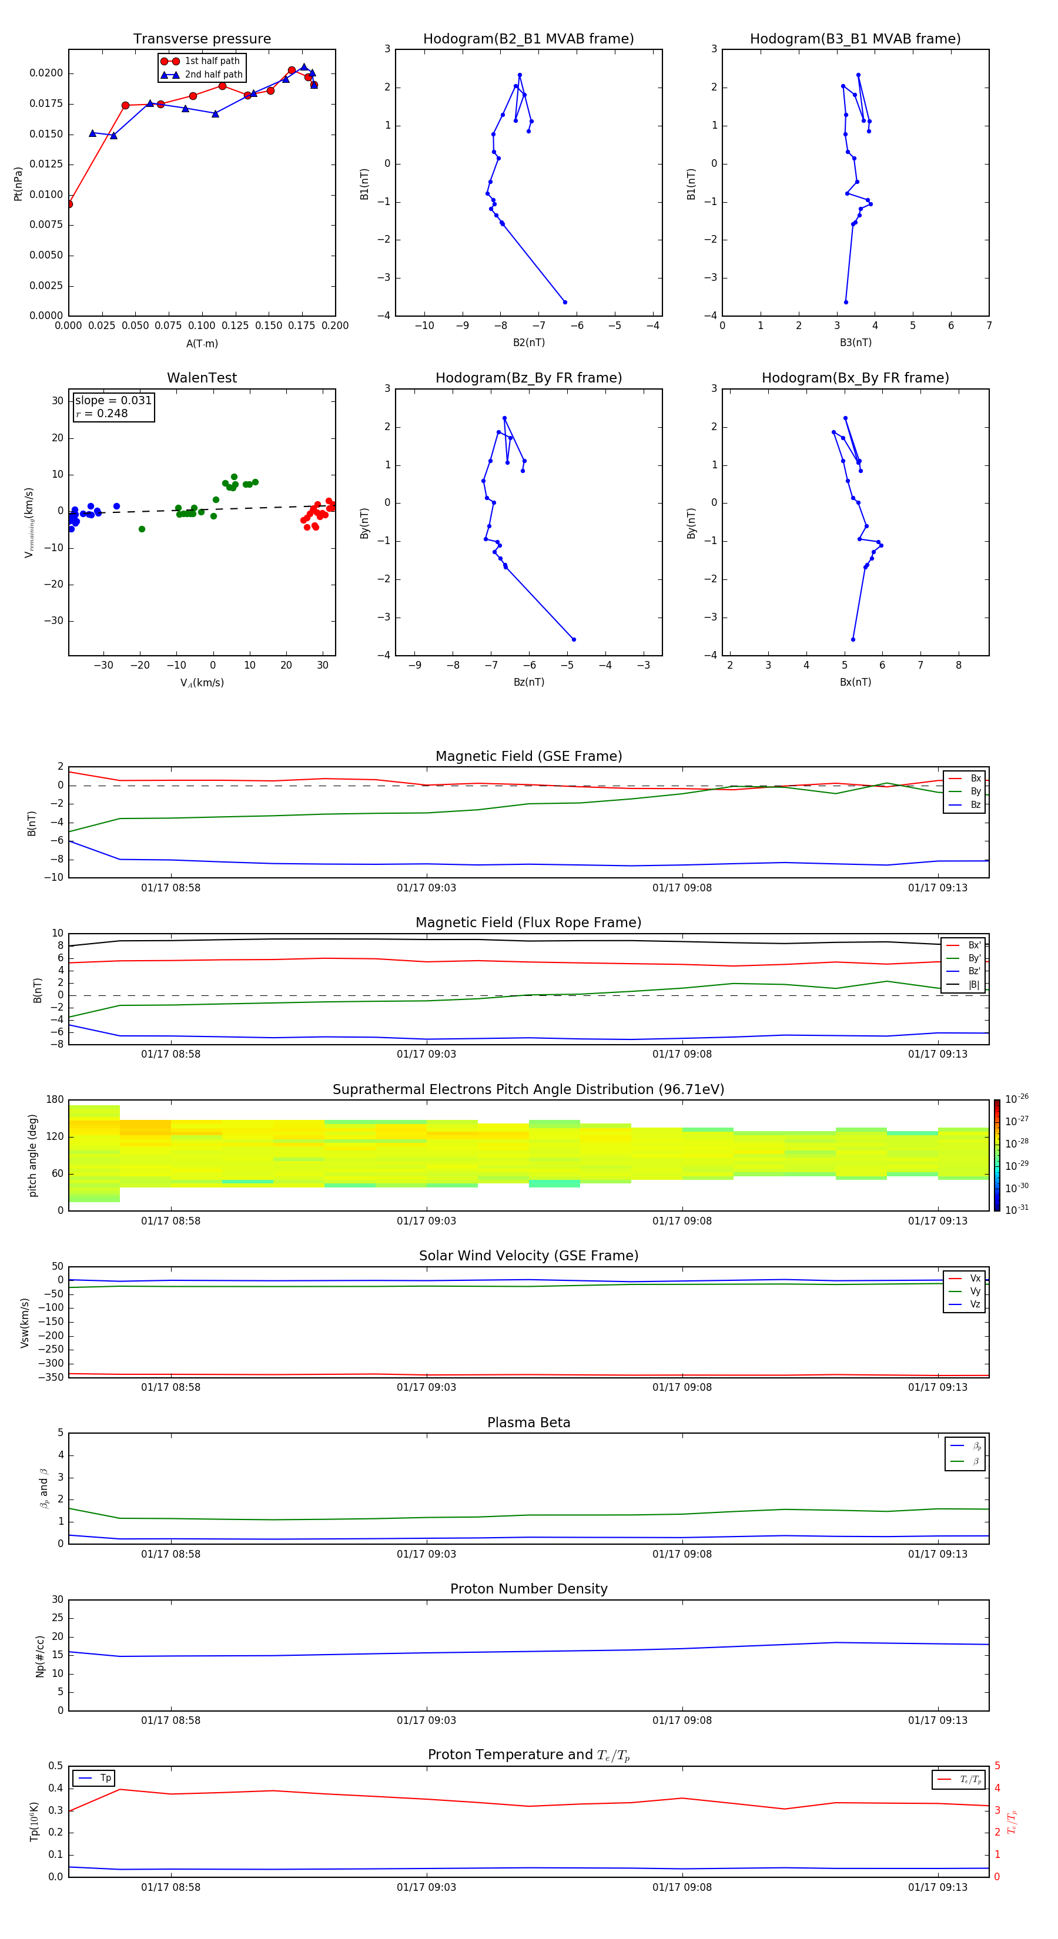
Task: Click the lowest data point in B2_B1 hodogram
Action: [x=565, y=302]
